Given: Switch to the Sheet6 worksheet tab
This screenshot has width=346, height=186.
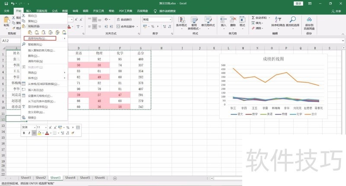Looking at the screenshot, I should 100,178.
